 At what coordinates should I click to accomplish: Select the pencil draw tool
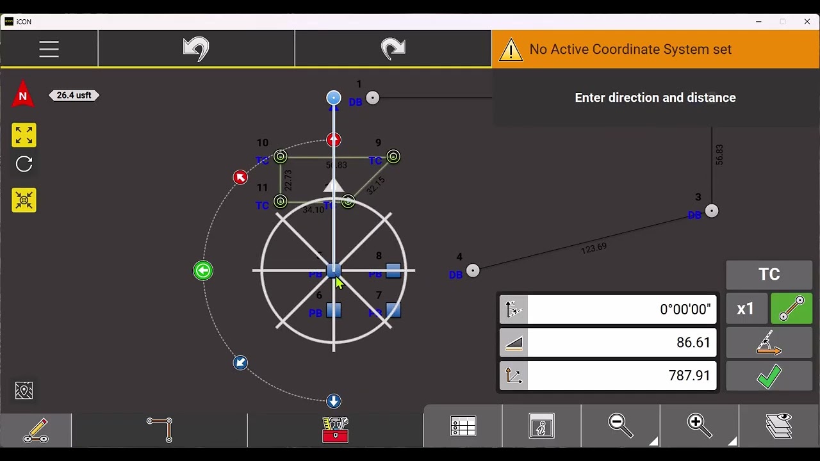36,430
